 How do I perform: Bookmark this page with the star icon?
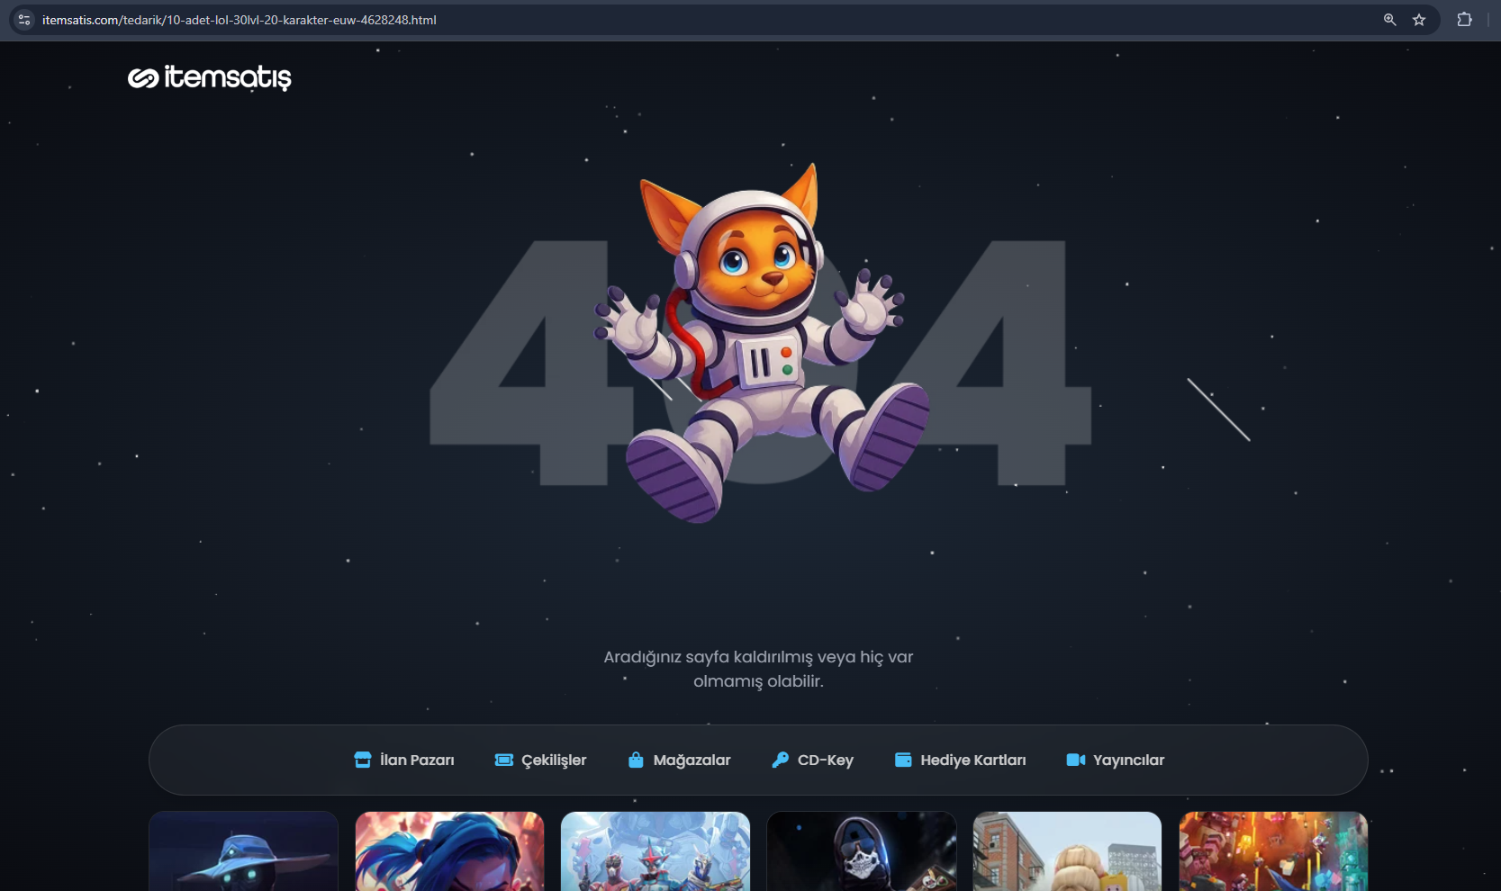point(1419,20)
